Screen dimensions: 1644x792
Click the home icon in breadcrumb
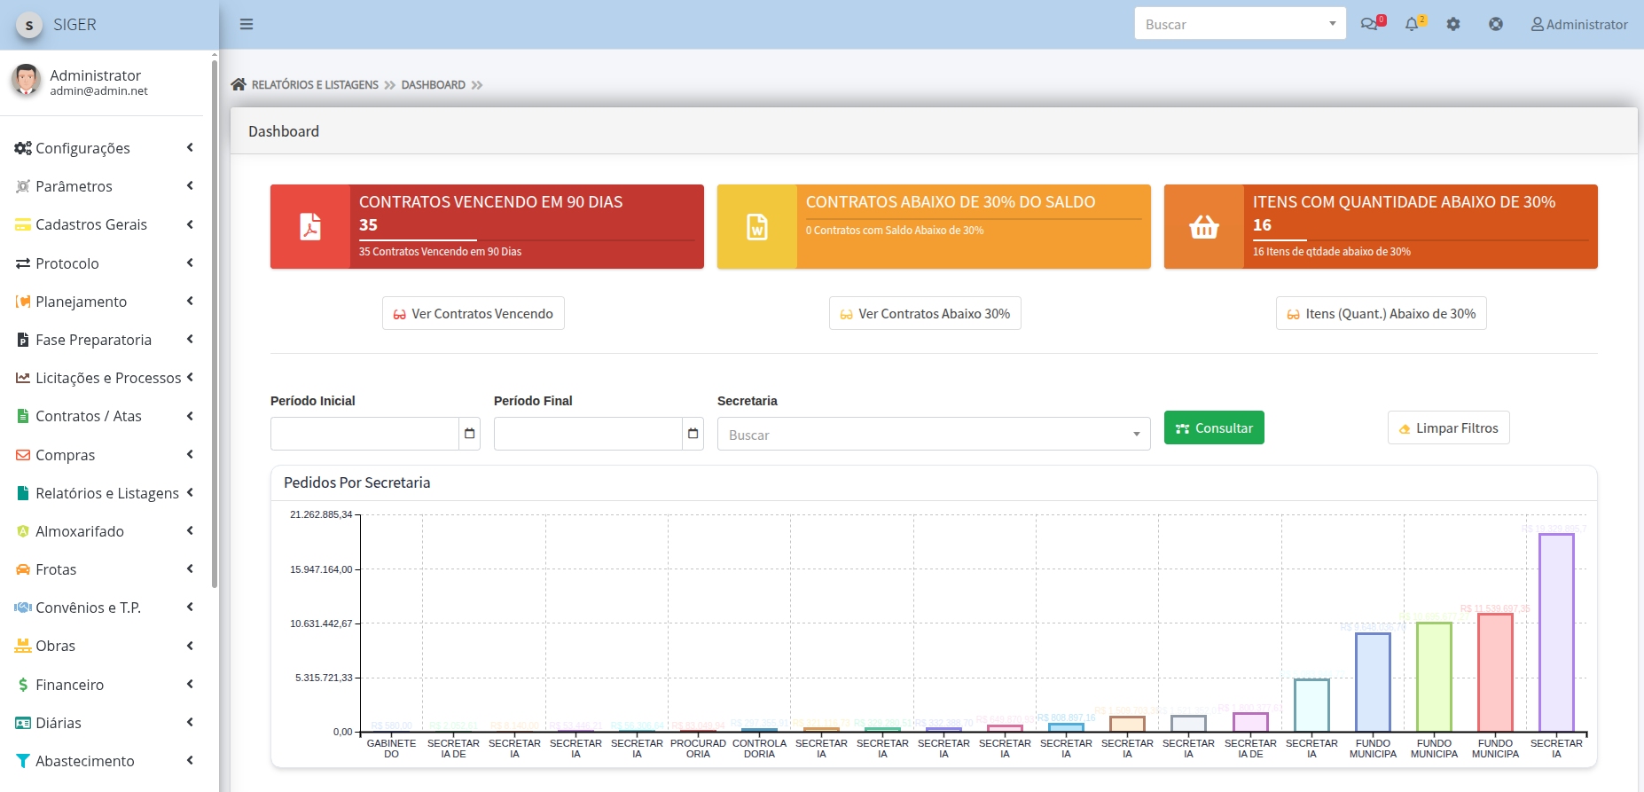239,85
